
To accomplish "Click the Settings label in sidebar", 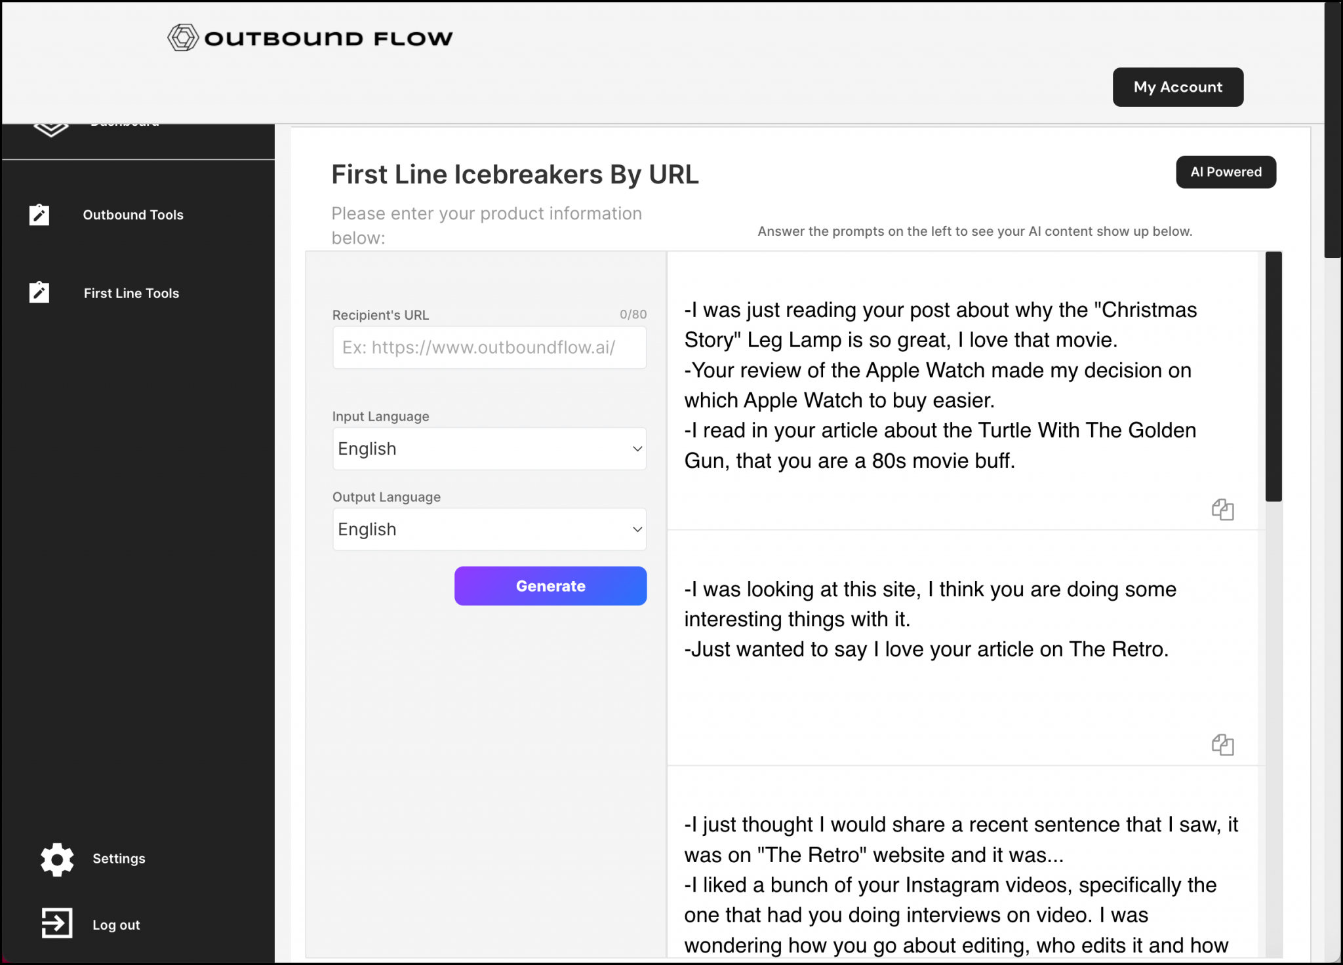I will tap(119, 859).
